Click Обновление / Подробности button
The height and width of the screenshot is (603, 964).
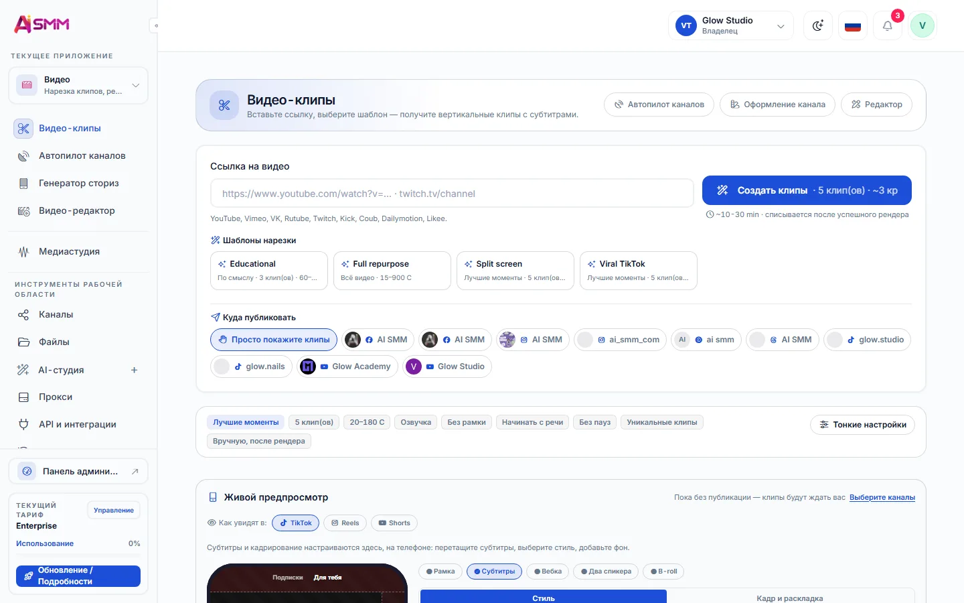click(x=78, y=576)
